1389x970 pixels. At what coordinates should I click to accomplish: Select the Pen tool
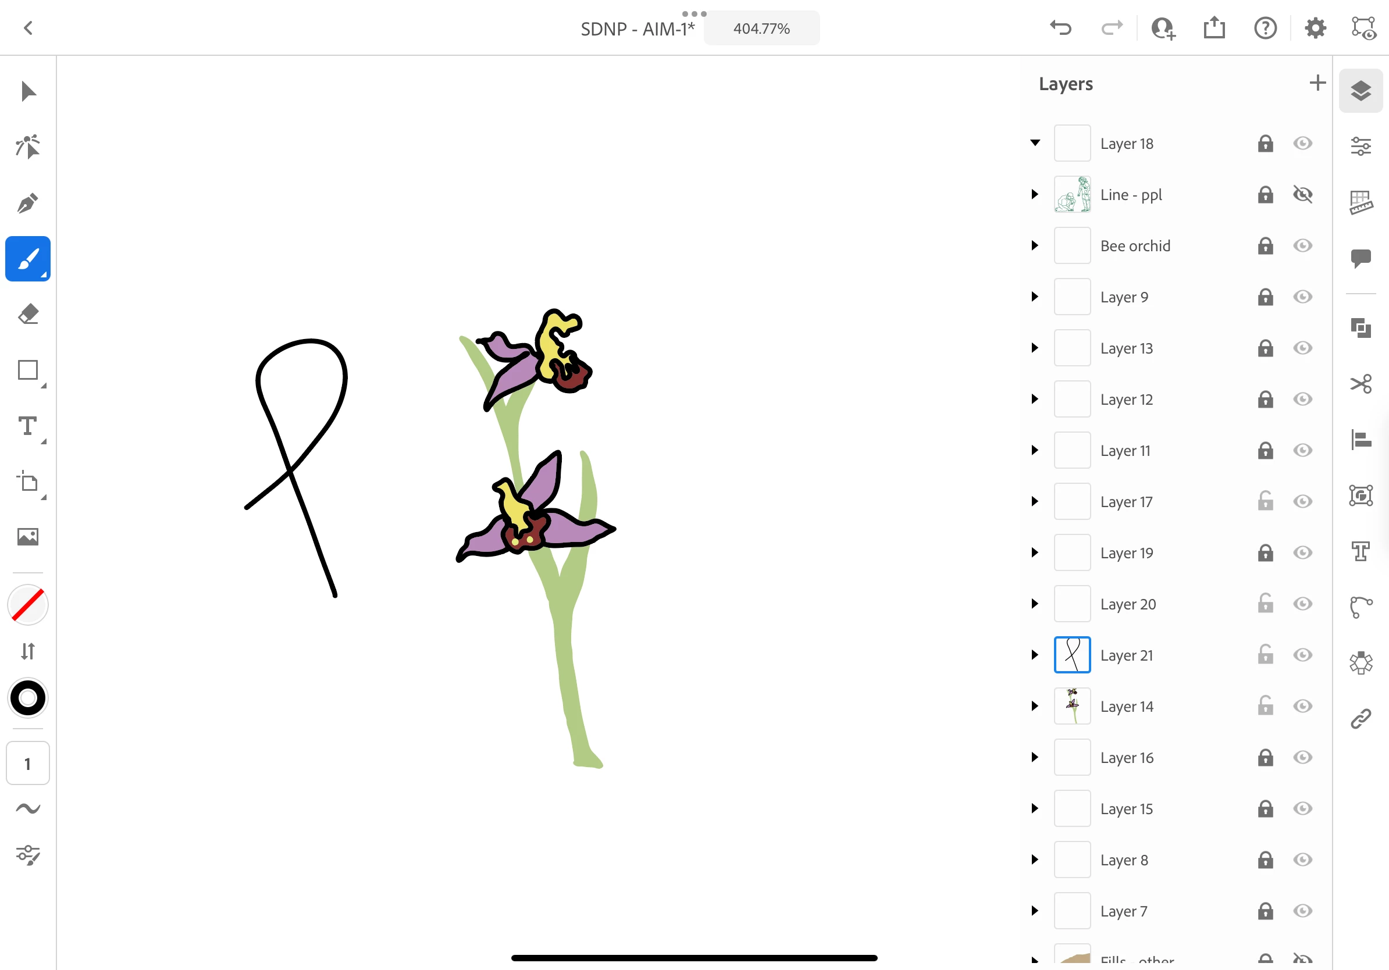27,203
